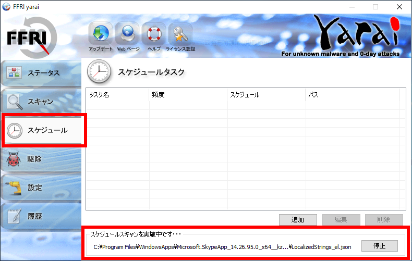Image resolution: width=412 pixels, height=261 pixels.
Task: Click 停止 to stop scheduled scan
Action: pyautogui.click(x=380, y=246)
